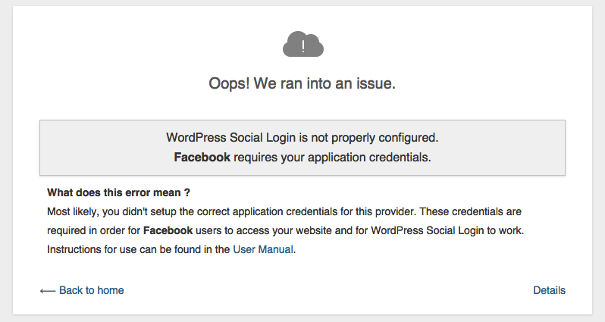
Task: Select "WordPress Social Login is not properly configured" text
Action: [302, 138]
